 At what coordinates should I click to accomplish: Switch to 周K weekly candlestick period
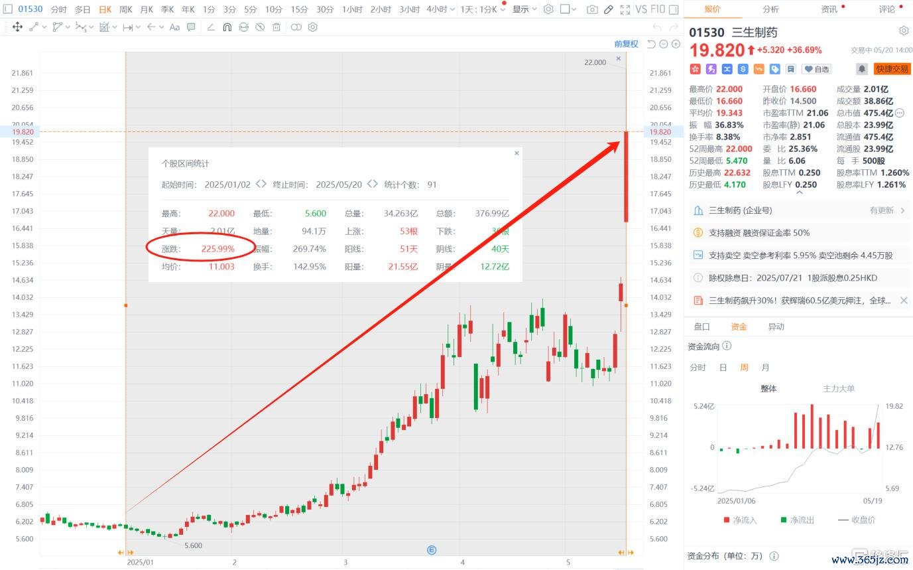[125, 9]
